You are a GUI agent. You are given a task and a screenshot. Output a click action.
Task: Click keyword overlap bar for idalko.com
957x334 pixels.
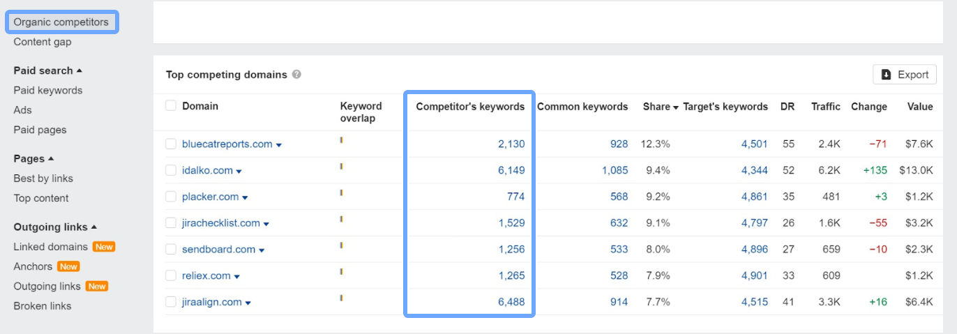click(341, 167)
